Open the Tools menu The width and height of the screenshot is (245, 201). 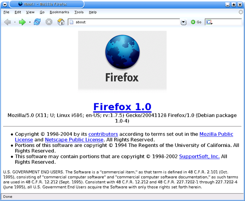click(79, 12)
